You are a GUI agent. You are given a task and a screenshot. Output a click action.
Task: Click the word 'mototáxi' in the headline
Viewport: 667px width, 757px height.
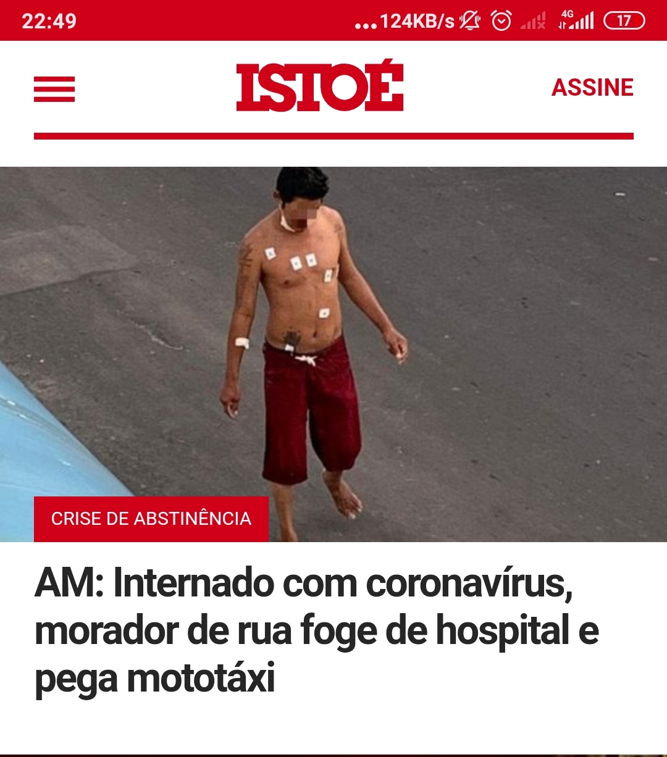201,678
